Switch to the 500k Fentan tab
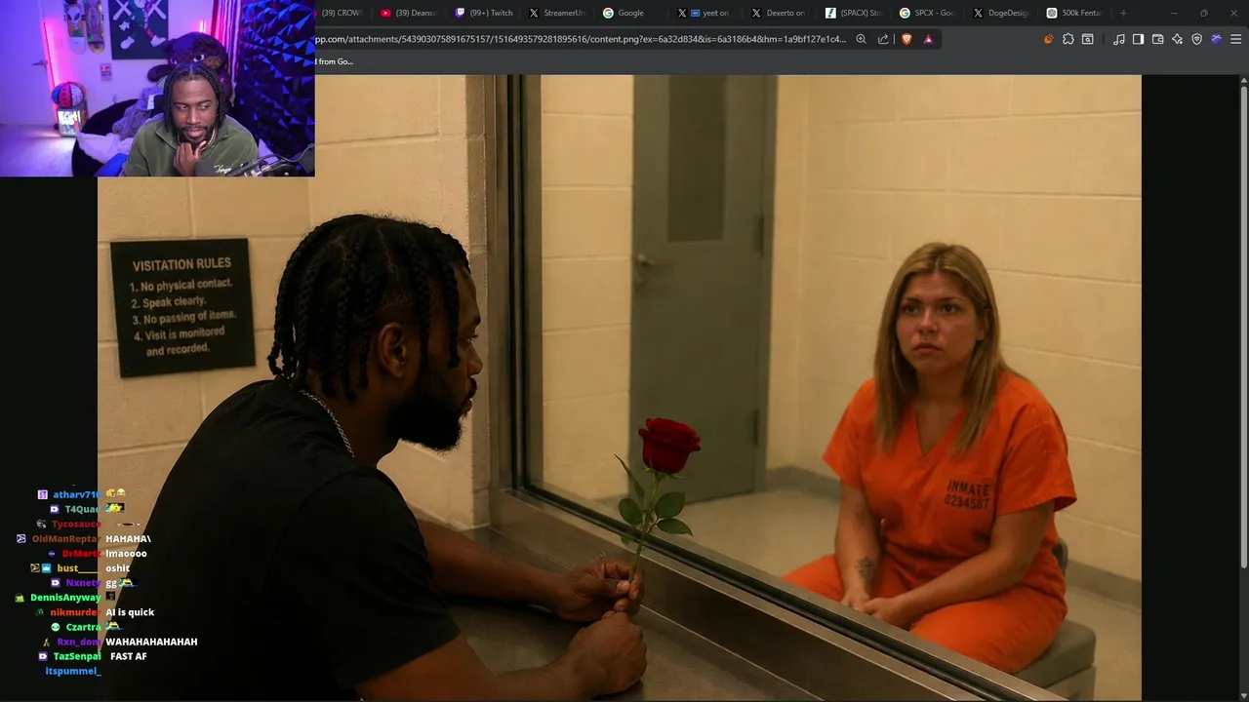1249x702 pixels. (x=1075, y=13)
